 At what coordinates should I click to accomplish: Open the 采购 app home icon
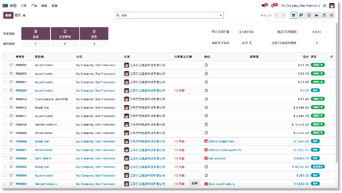tap(5, 5)
